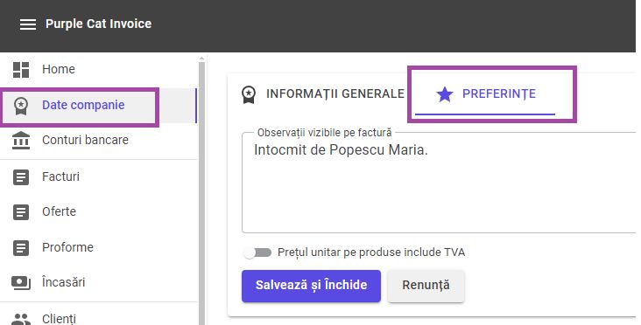
Task: Click the Preferințe star icon
Action: tap(445, 94)
